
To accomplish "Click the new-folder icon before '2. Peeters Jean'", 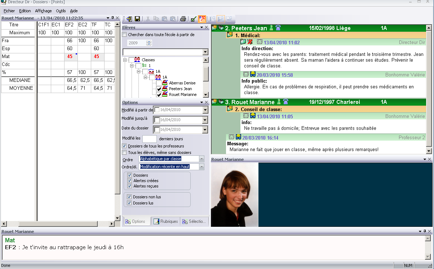I will (214, 28).
